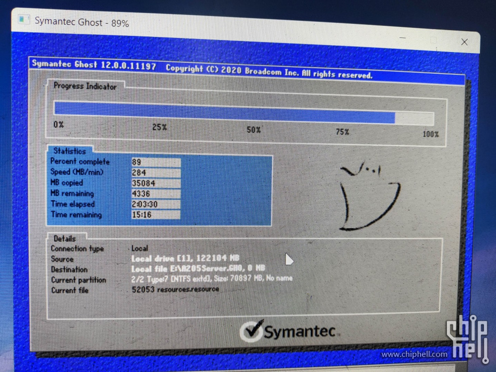The width and height of the screenshot is (496, 372).
Task: Click the Percent complete value 89
Action: [156, 162]
